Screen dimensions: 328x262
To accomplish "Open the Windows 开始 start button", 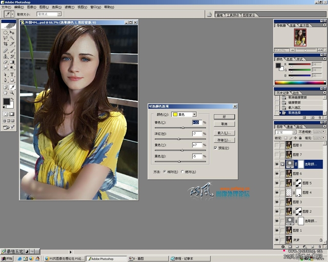I will [x=7, y=259].
